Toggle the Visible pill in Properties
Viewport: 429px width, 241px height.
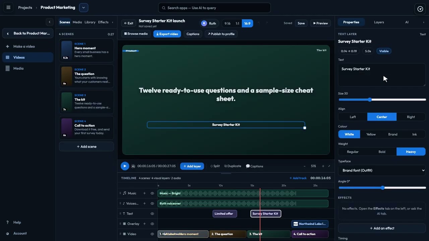pos(384,51)
